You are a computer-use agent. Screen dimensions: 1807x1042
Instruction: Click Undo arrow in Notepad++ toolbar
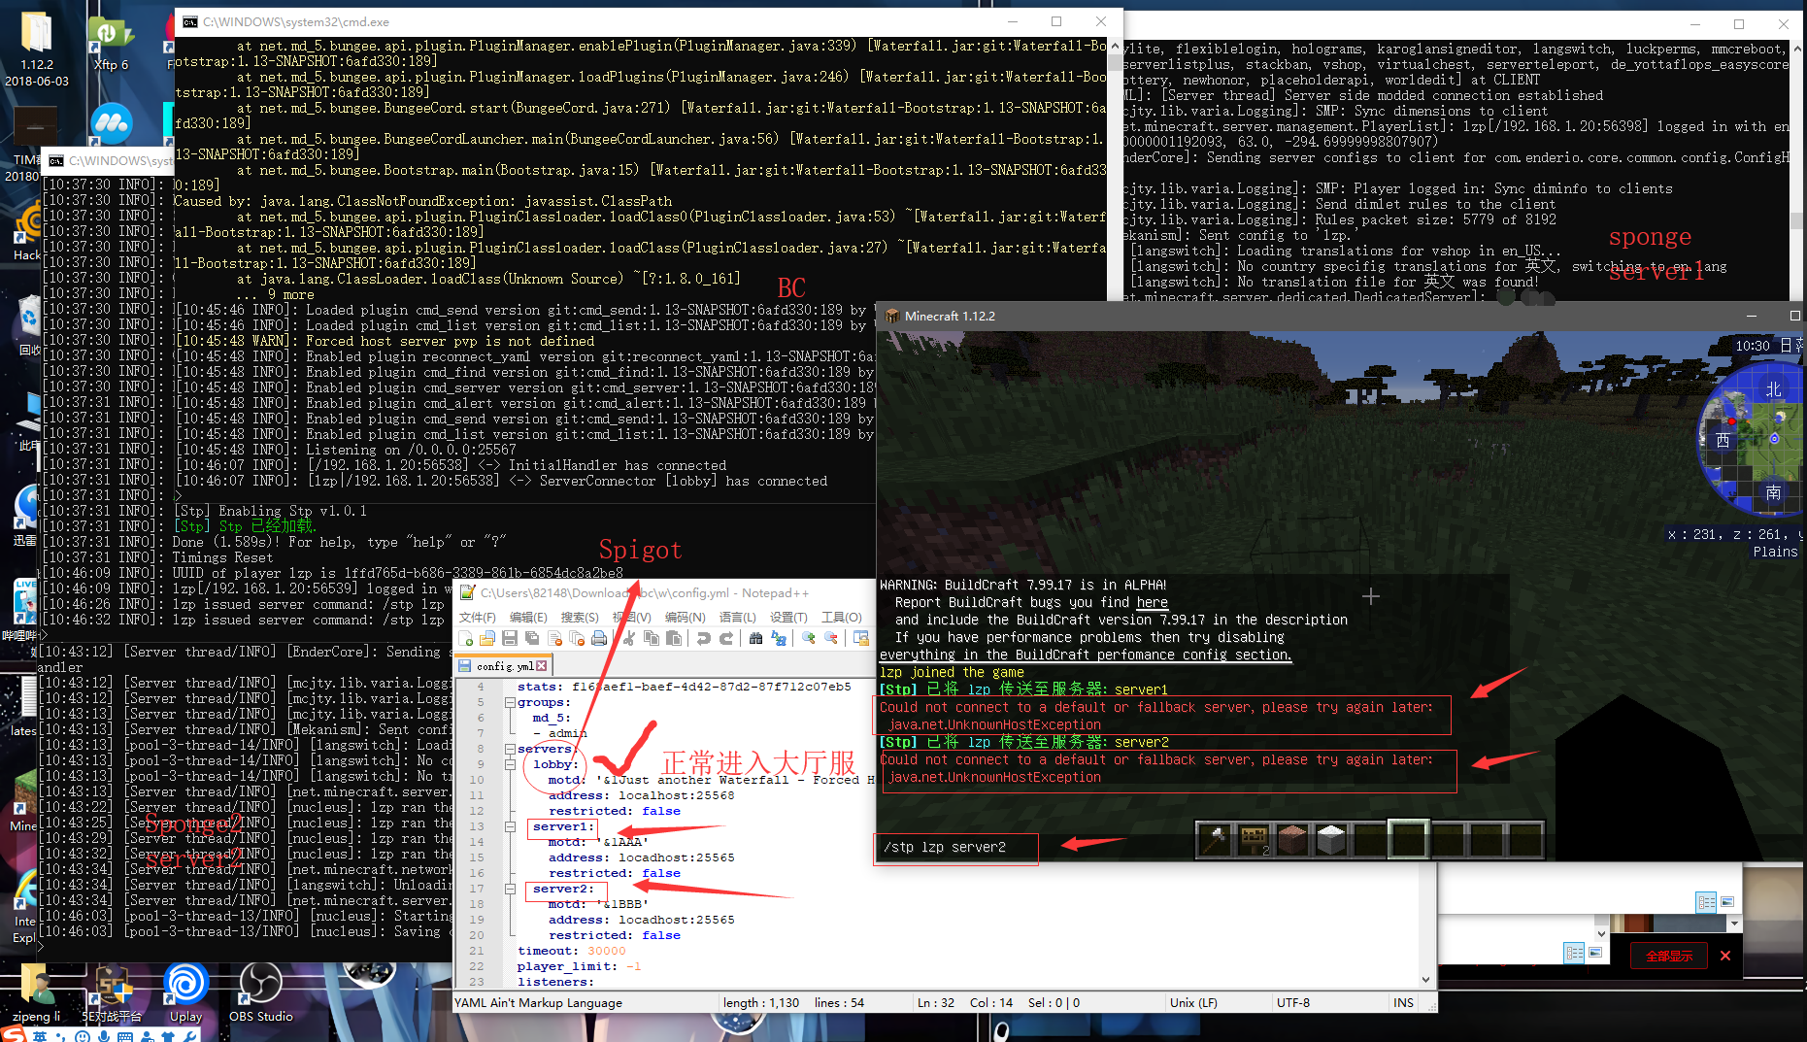(x=704, y=638)
